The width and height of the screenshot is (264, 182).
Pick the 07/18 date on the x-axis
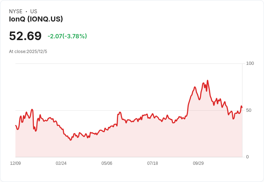(x=152, y=163)
